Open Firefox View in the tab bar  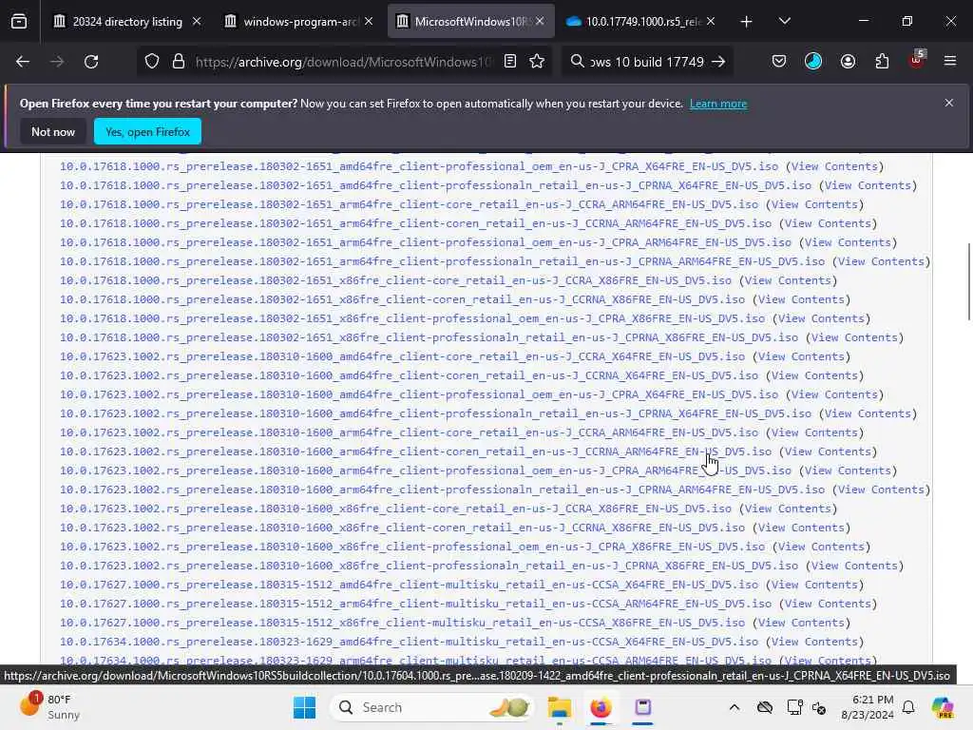(19, 22)
